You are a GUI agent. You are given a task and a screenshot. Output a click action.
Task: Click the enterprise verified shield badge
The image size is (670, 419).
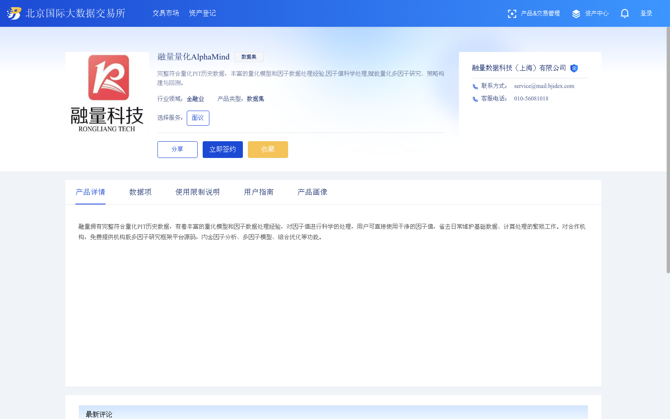574,68
